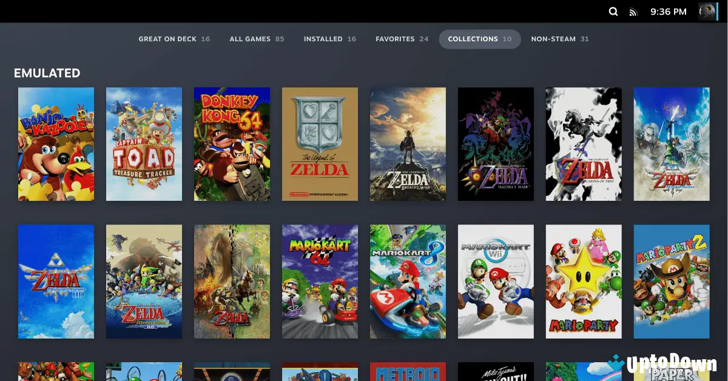Select the COLLECTIONS tab

pyautogui.click(x=479, y=38)
